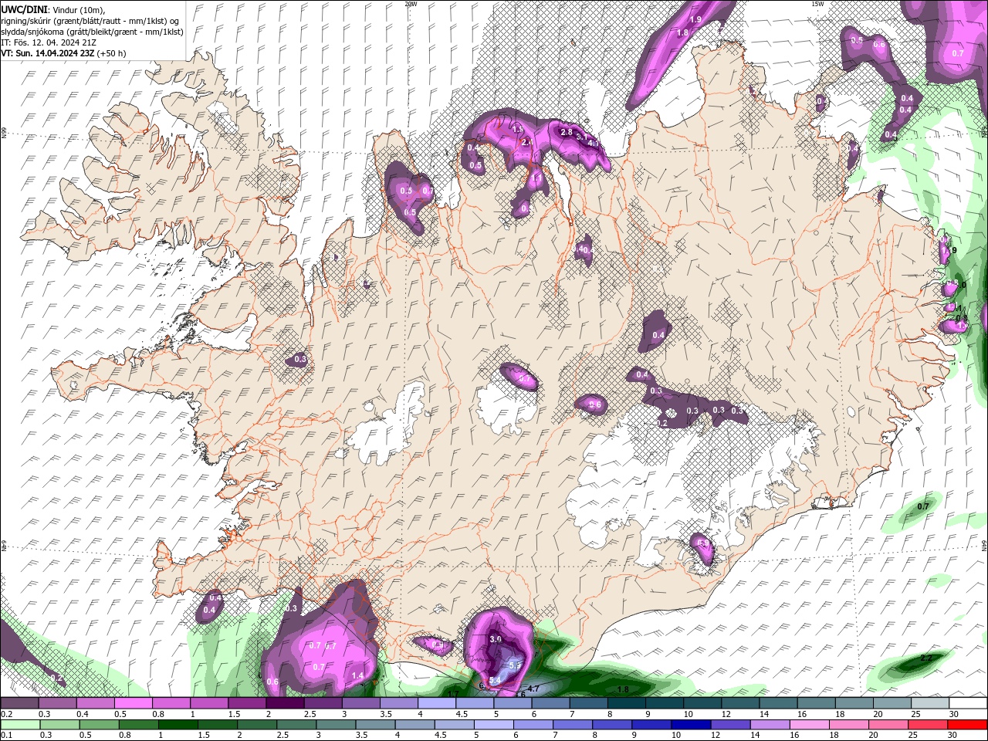Click the "UWC/DINI" title text
The width and height of the screenshot is (988, 741).
pyautogui.click(x=23, y=8)
